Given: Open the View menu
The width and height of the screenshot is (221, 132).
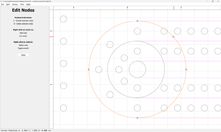Looking at the screenshot, I should tap(22, 4).
